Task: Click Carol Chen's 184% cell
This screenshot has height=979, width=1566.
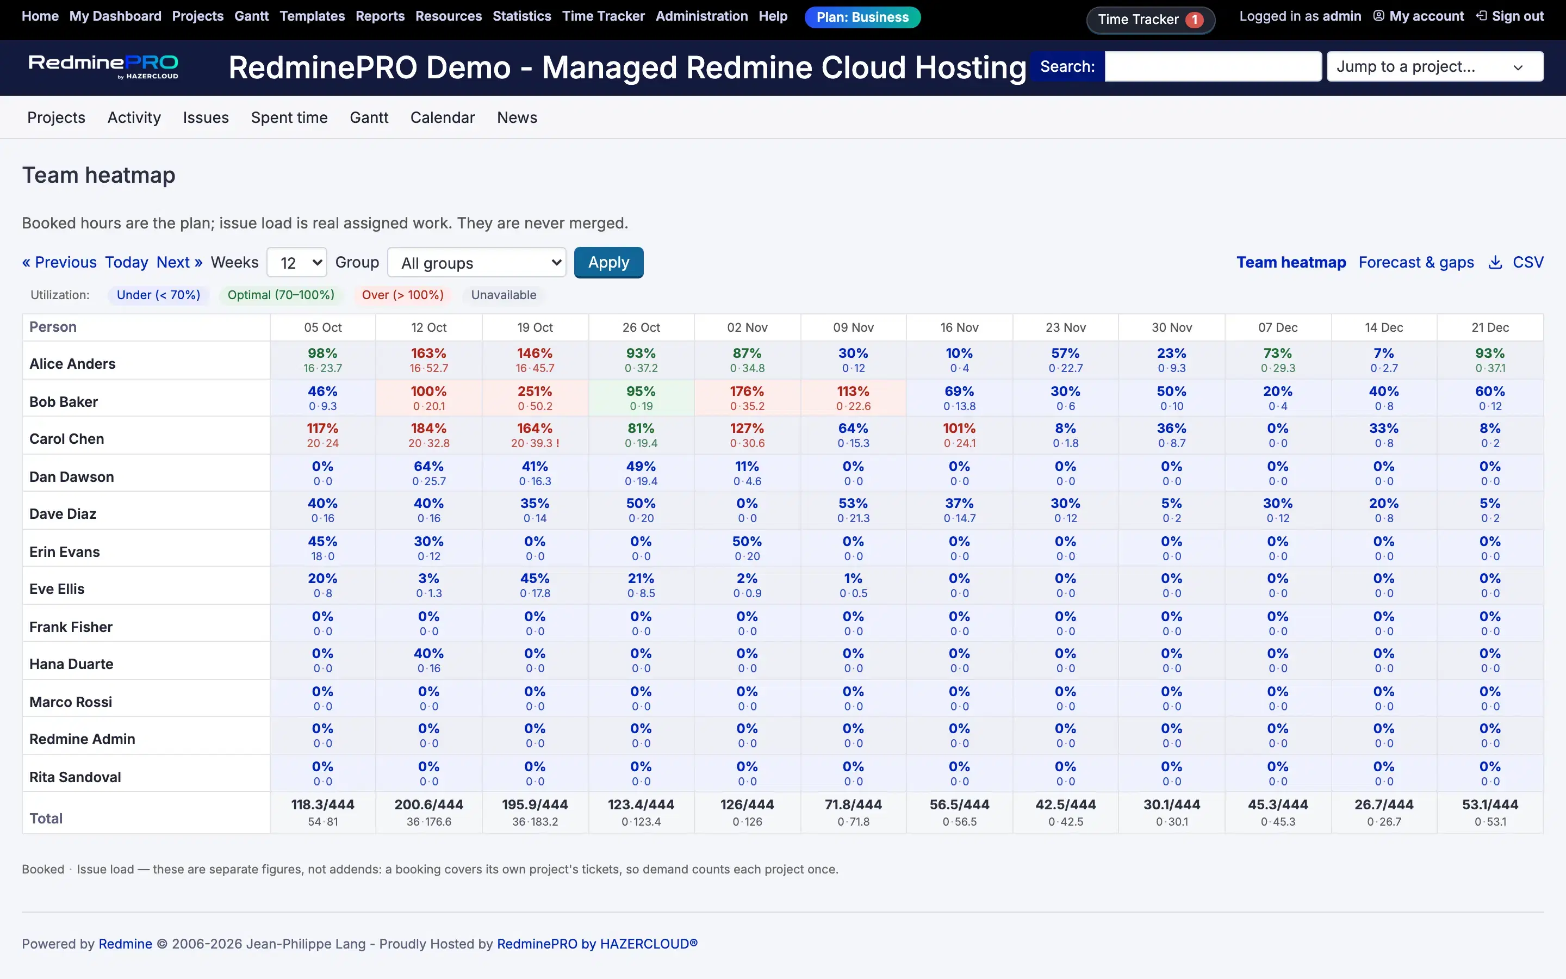Action: tap(429, 435)
